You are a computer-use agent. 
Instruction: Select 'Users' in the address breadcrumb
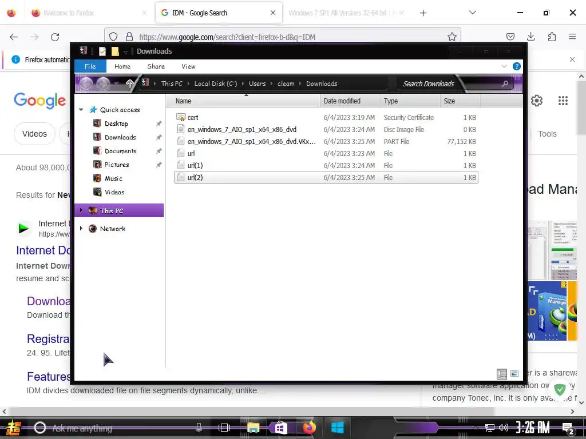[x=257, y=83]
